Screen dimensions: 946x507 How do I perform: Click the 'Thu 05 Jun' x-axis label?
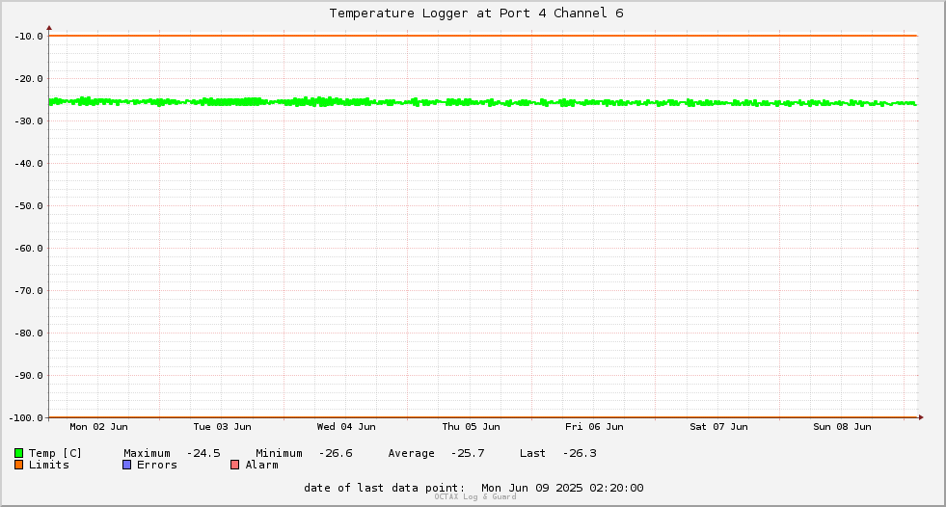coord(472,427)
